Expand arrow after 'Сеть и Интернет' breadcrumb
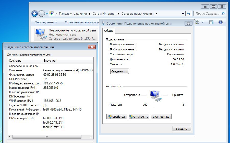This screenshot has height=143, width=230. (x=118, y=14)
